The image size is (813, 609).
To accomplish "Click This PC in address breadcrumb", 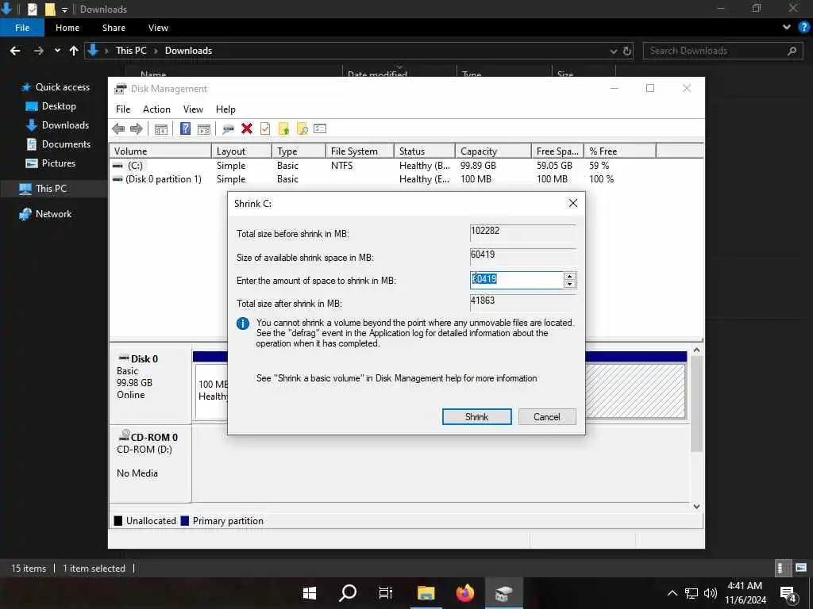I will point(131,50).
